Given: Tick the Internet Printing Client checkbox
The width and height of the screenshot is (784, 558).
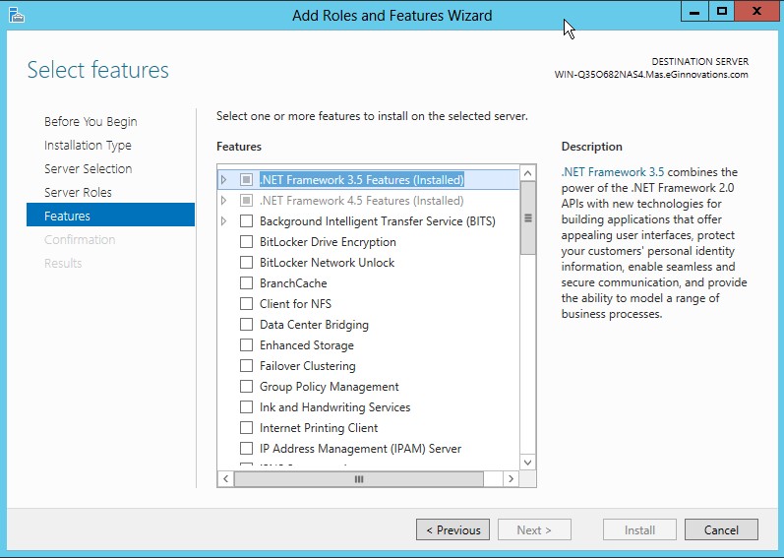Looking at the screenshot, I should (x=246, y=427).
